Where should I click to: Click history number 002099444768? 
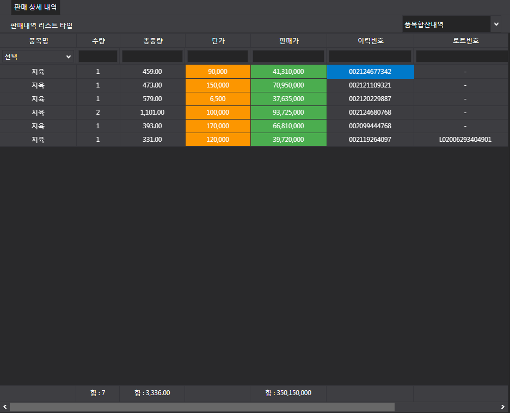[371, 126]
